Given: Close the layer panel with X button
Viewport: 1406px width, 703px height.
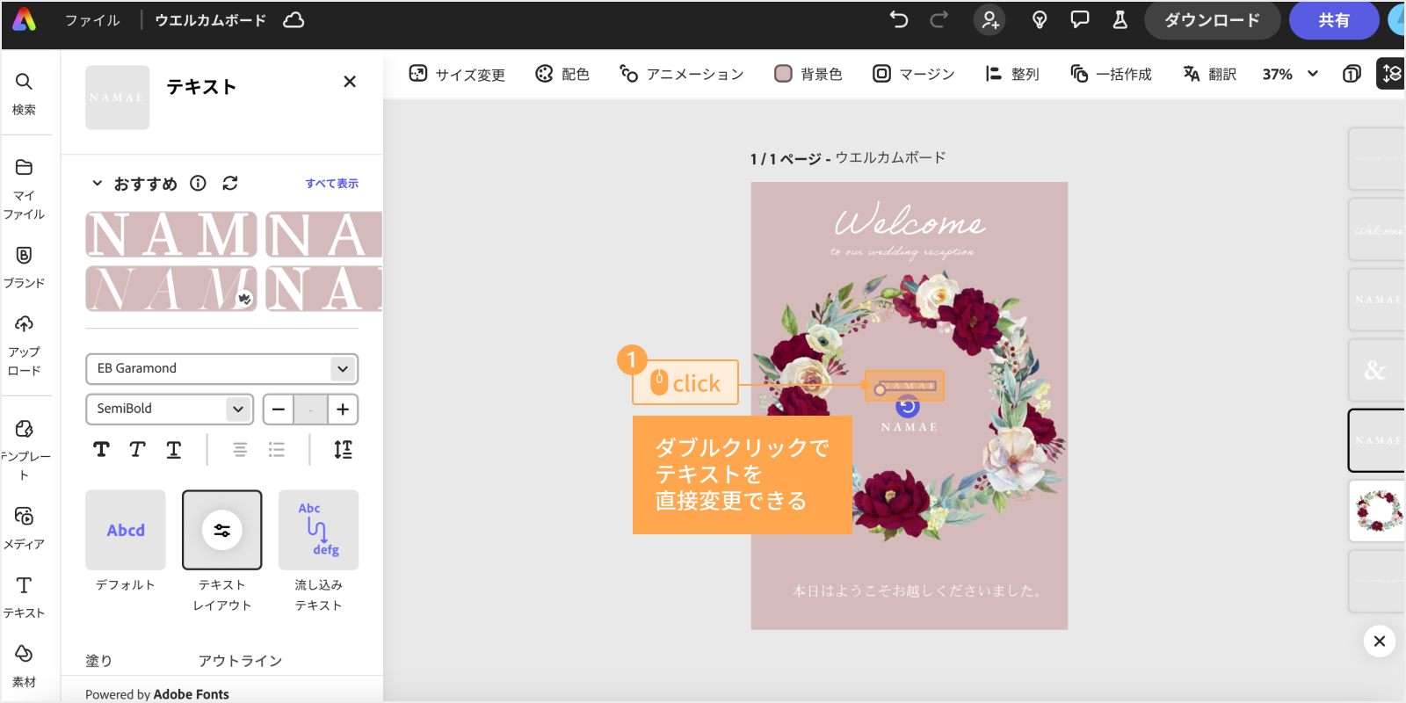Looking at the screenshot, I should pyautogui.click(x=1380, y=641).
